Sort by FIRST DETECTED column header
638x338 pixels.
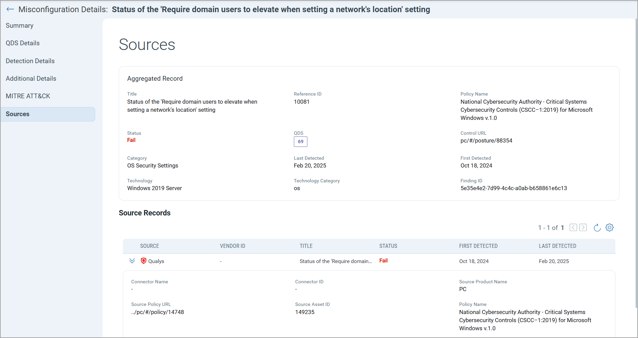tap(478, 246)
